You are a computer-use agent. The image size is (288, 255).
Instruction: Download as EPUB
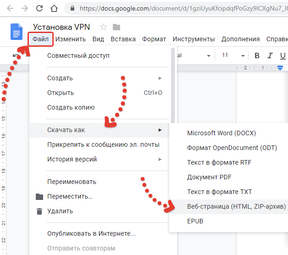coord(228,222)
